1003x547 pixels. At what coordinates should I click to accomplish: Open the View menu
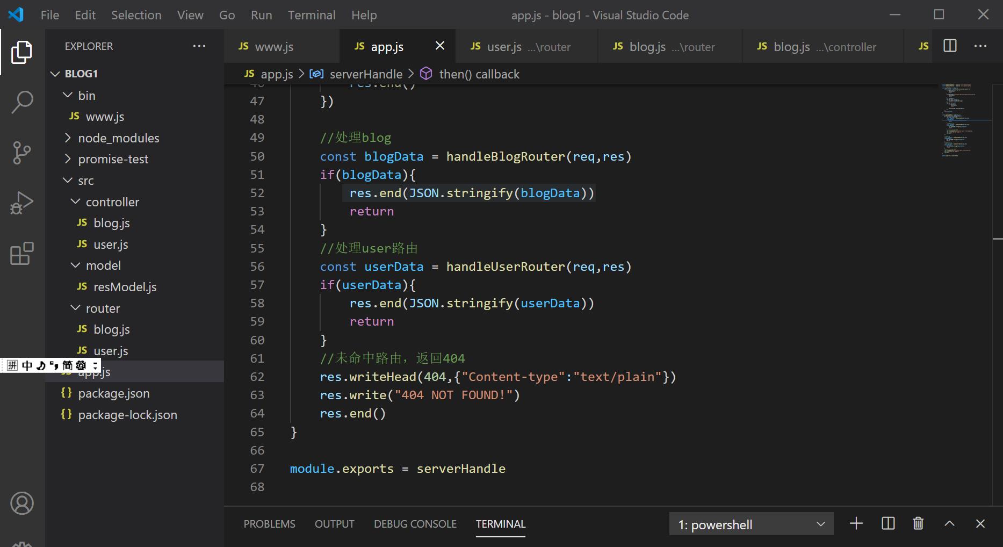point(190,15)
